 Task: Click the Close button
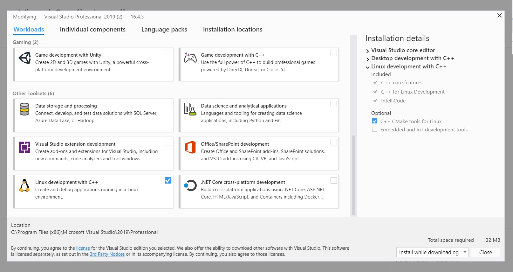(x=485, y=252)
